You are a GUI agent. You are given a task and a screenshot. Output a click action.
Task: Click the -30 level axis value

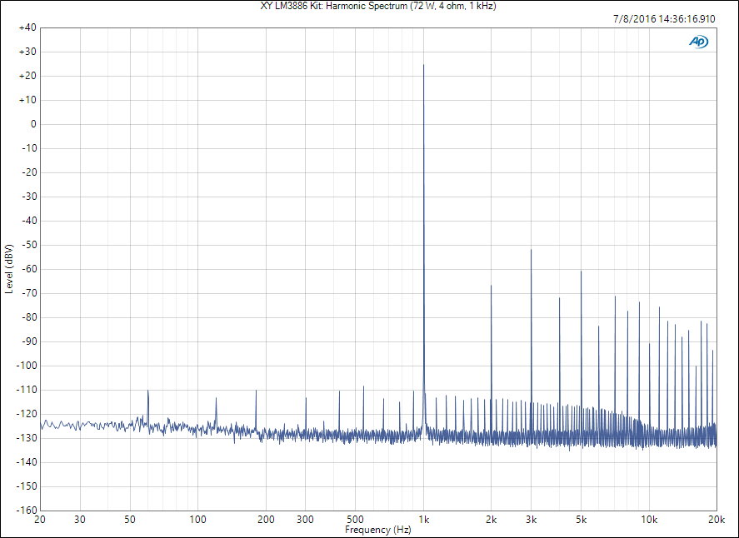[29, 197]
